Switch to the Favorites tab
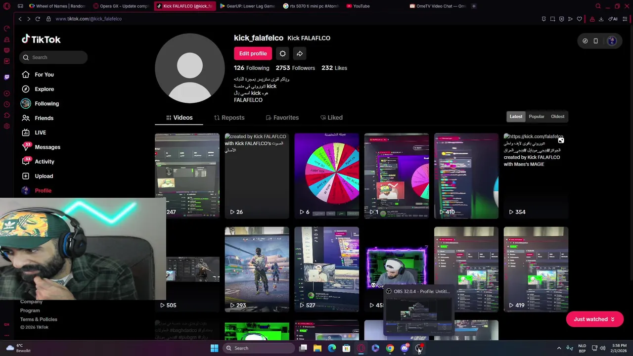The image size is (633, 356). (282, 118)
